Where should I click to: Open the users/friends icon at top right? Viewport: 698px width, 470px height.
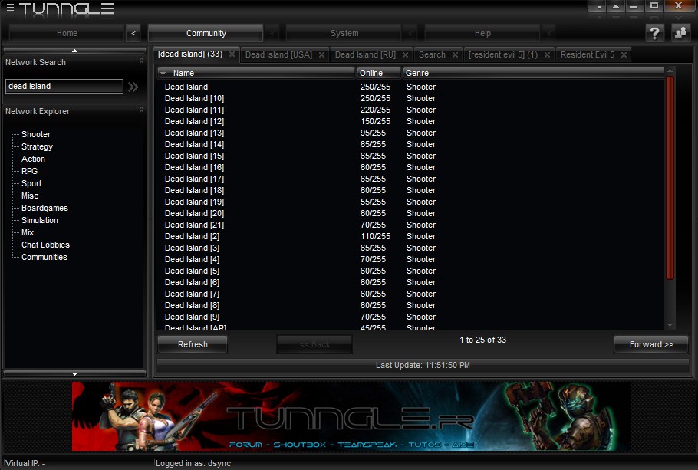tap(680, 33)
